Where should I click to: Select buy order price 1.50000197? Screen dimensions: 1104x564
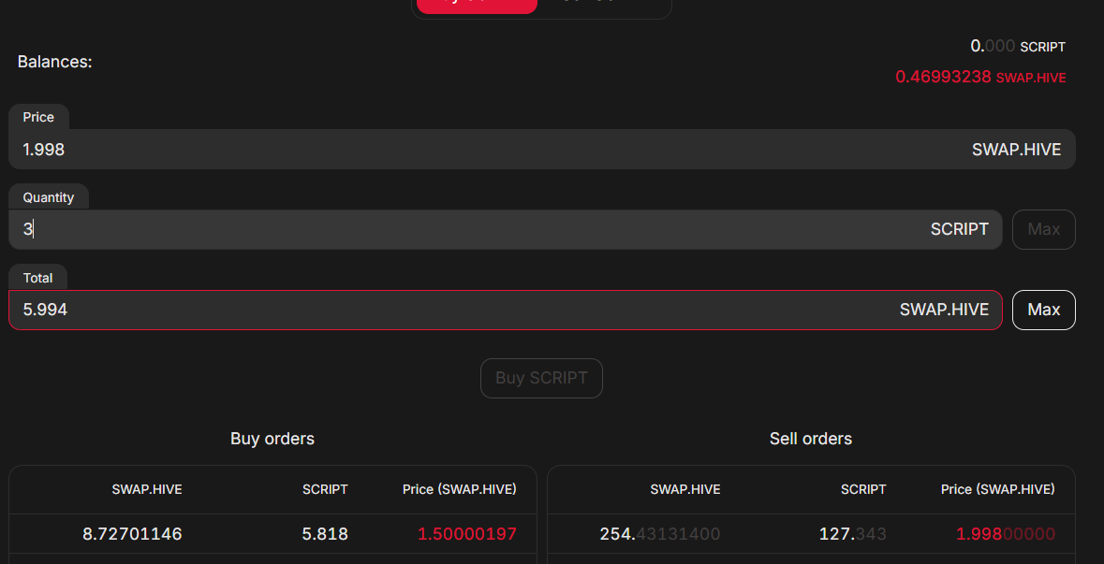467,534
